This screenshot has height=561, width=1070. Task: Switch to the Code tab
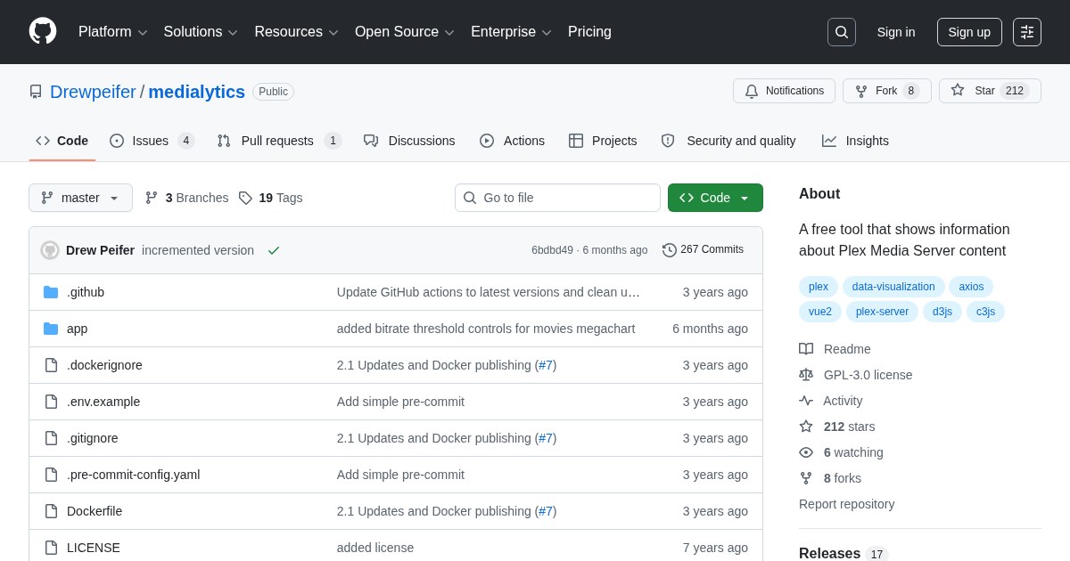[x=62, y=141]
